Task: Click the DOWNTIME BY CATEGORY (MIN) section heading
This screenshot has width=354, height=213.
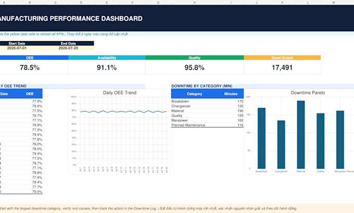Action: pos(201,86)
